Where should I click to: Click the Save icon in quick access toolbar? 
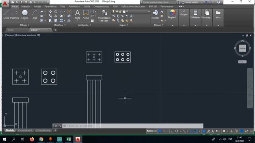tap(22, 2)
